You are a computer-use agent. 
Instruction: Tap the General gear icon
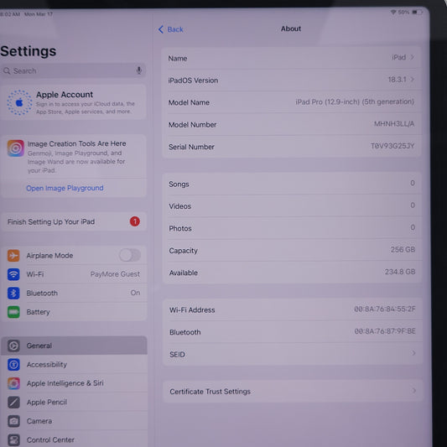[x=13, y=346]
